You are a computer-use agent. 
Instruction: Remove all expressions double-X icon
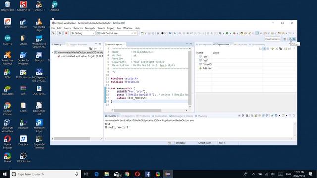tap(281, 49)
